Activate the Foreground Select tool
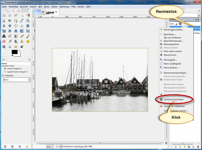 pos(10,21)
